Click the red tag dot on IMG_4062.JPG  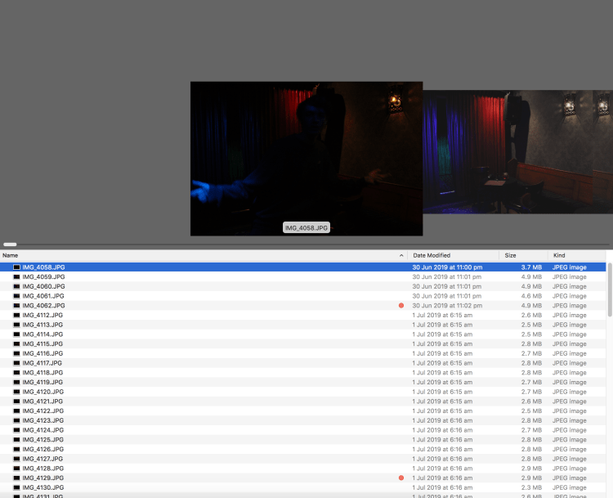click(401, 306)
